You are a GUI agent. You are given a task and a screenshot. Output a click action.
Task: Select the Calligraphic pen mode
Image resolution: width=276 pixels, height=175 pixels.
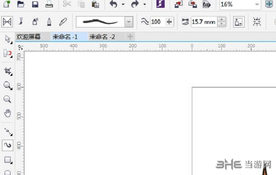pyautogui.click(x=49, y=22)
